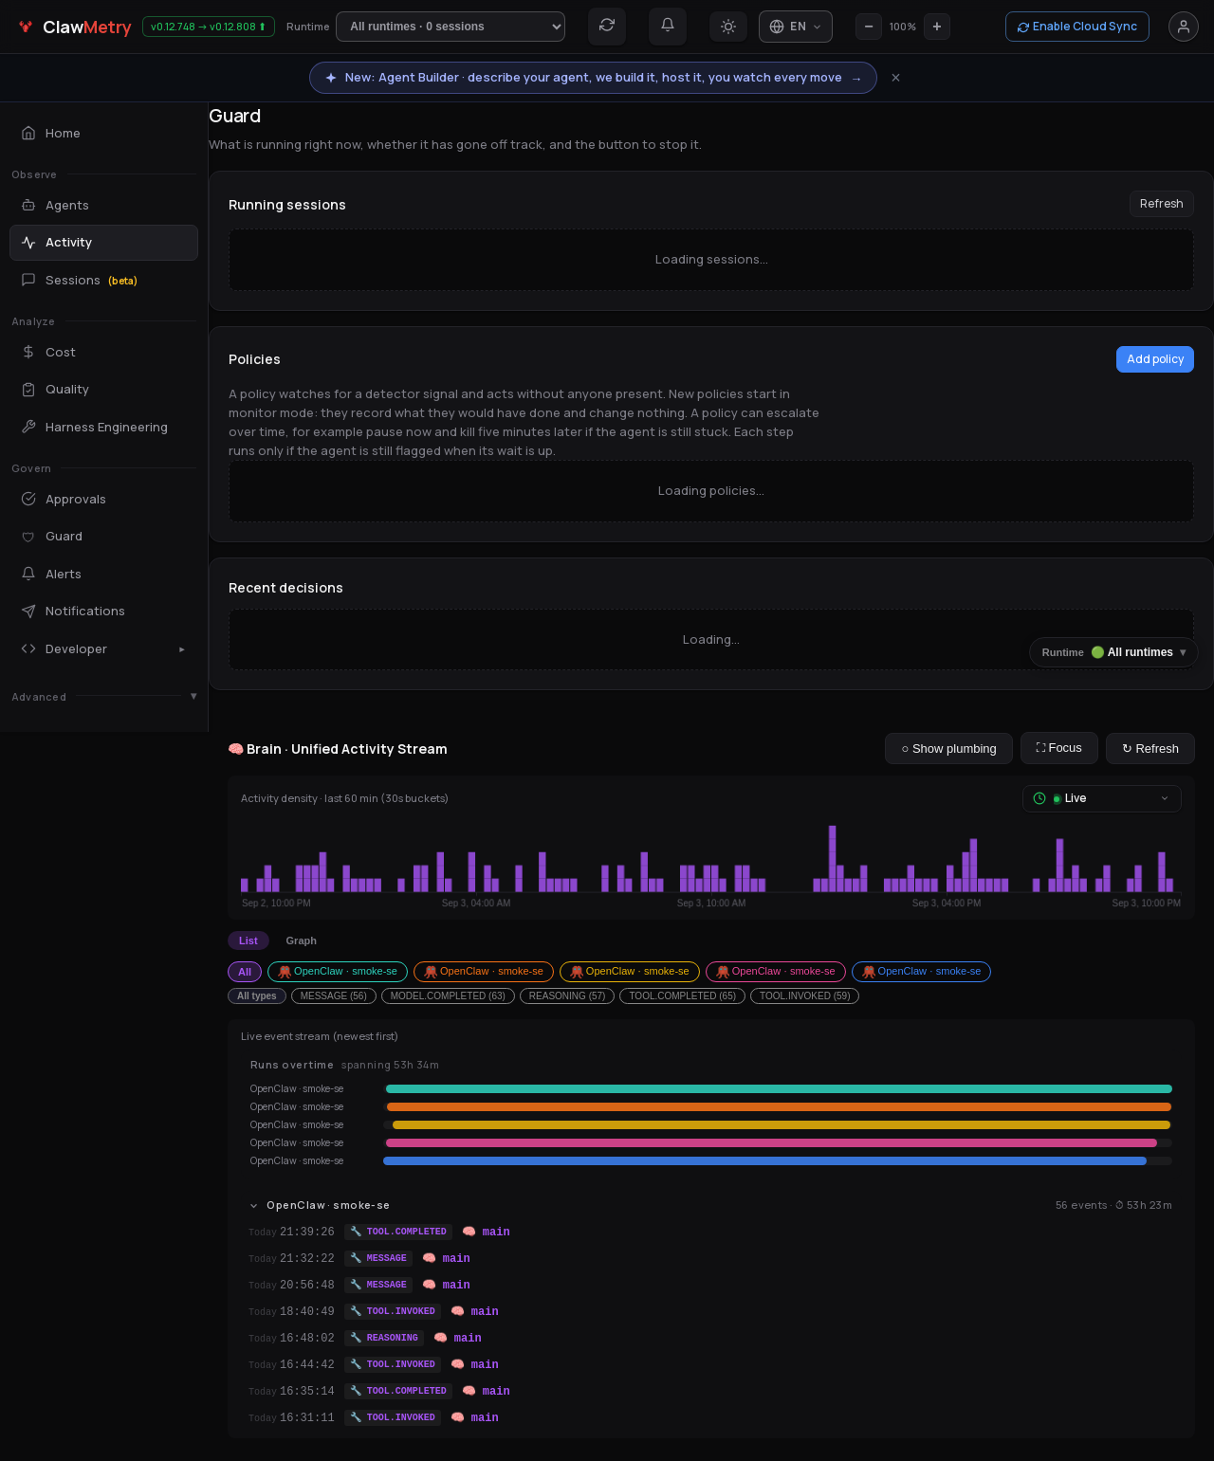The width and height of the screenshot is (1214, 1461).
Task: Click the teal OpenClaw run timeline bar
Action: coord(779,1088)
